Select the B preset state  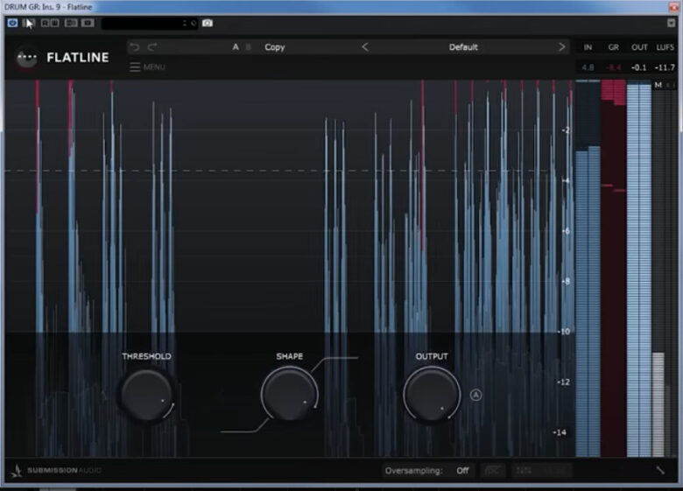[x=249, y=47]
